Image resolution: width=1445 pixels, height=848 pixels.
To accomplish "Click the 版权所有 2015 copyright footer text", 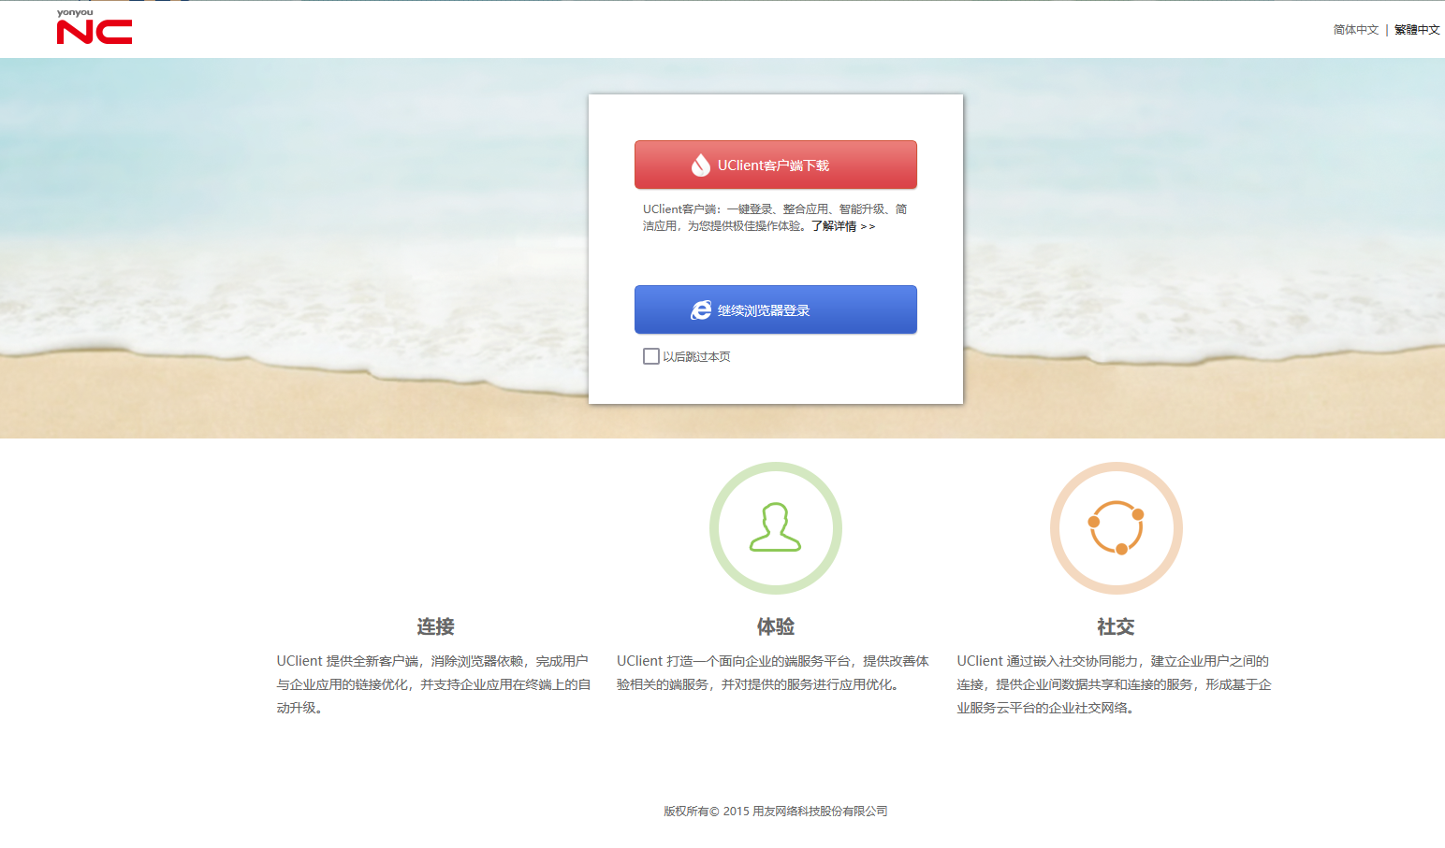I will [x=775, y=812].
